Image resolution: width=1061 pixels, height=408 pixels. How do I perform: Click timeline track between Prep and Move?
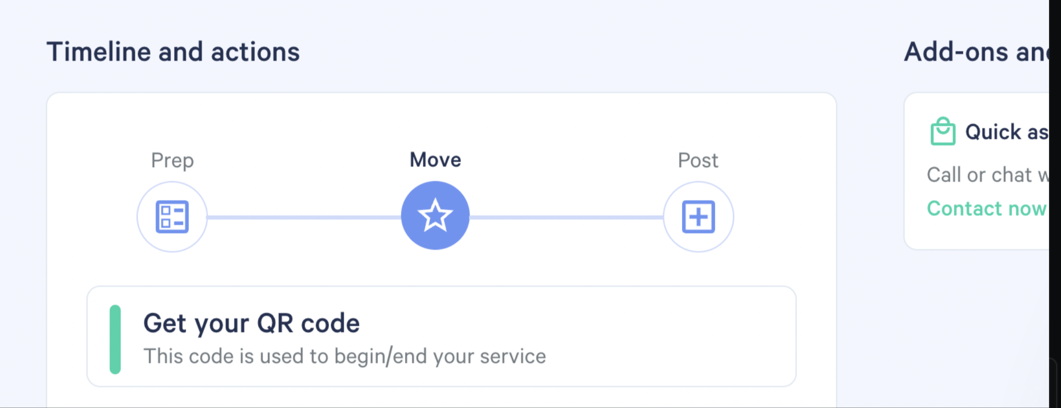tap(304, 217)
